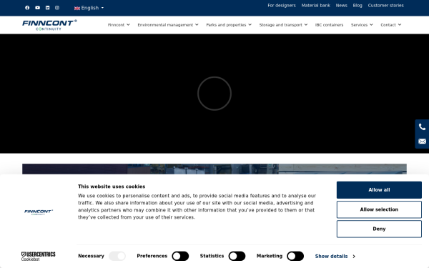Open the Instagram social icon
429x268 pixels.
pyautogui.click(x=57, y=8)
